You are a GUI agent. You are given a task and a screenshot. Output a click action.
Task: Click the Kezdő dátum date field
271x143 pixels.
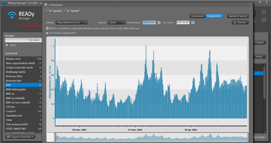[149, 23]
